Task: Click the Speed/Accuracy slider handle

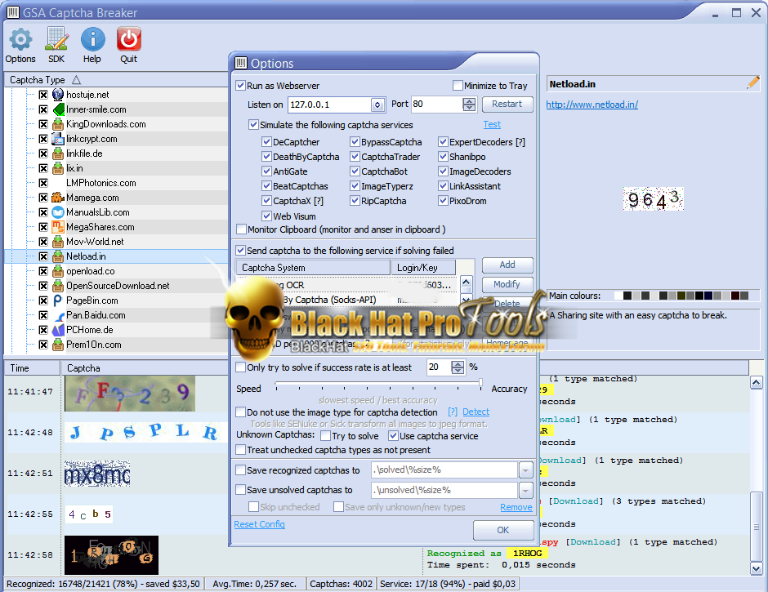Action: [480, 384]
